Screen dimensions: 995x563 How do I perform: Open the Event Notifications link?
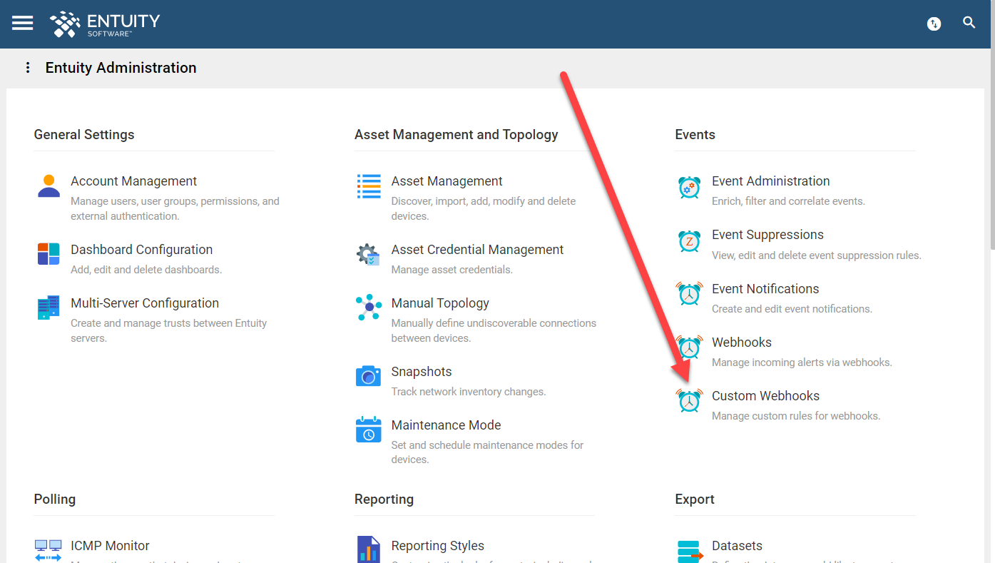coord(765,288)
